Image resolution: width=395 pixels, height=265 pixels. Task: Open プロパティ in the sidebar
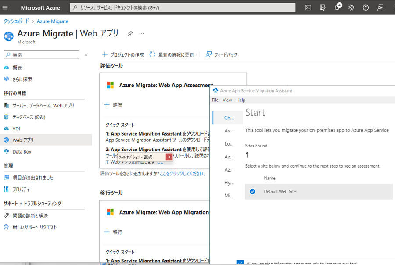(21, 189)
